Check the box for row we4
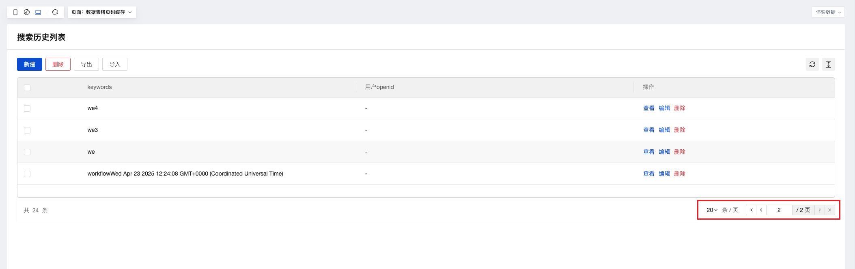 (27, 108)
